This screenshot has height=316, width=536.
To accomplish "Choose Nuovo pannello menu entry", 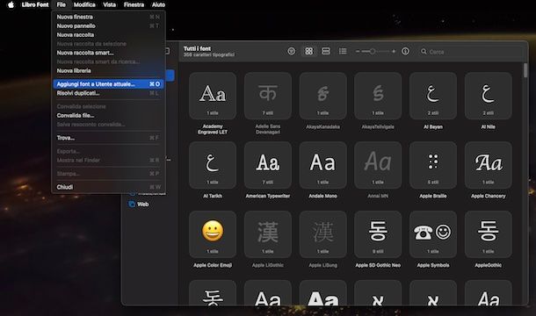I will 108,26.
